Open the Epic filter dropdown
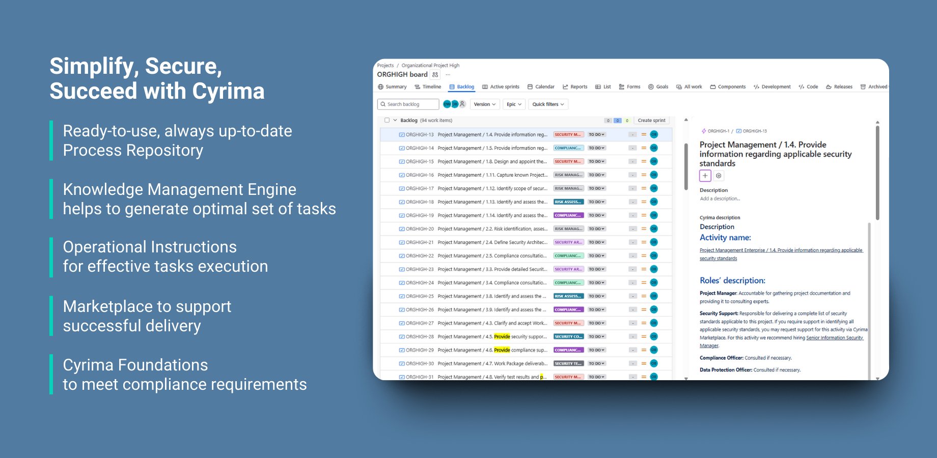937x458 pixels. (514, 104)
